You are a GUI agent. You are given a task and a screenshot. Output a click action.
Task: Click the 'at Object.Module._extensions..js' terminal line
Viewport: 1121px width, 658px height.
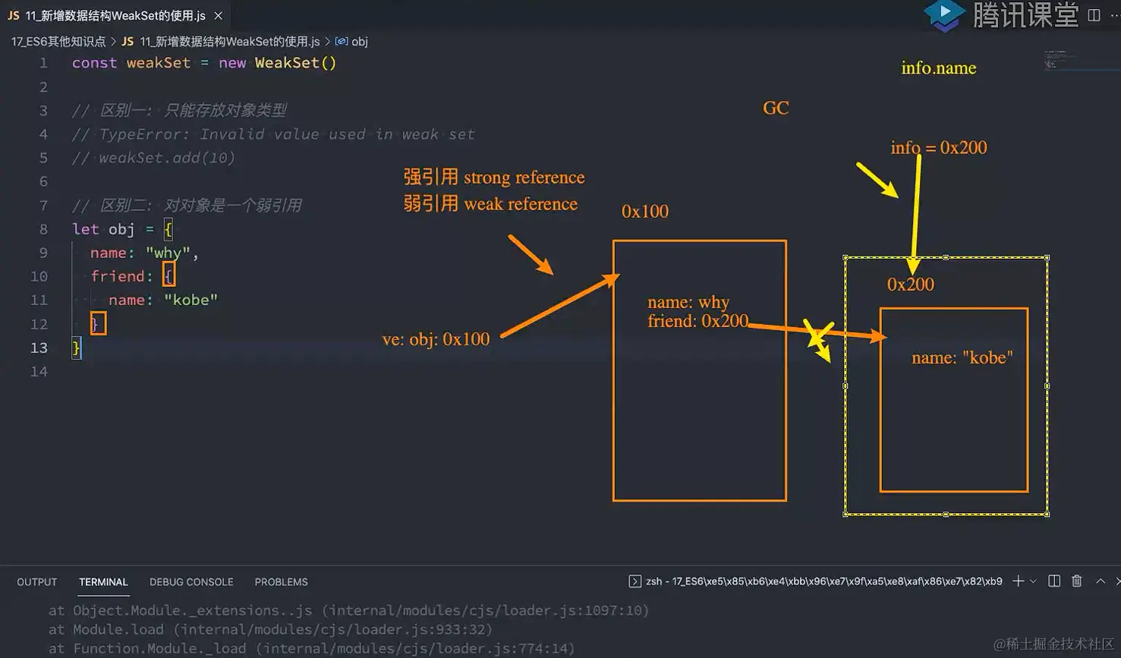click(349, 610)
